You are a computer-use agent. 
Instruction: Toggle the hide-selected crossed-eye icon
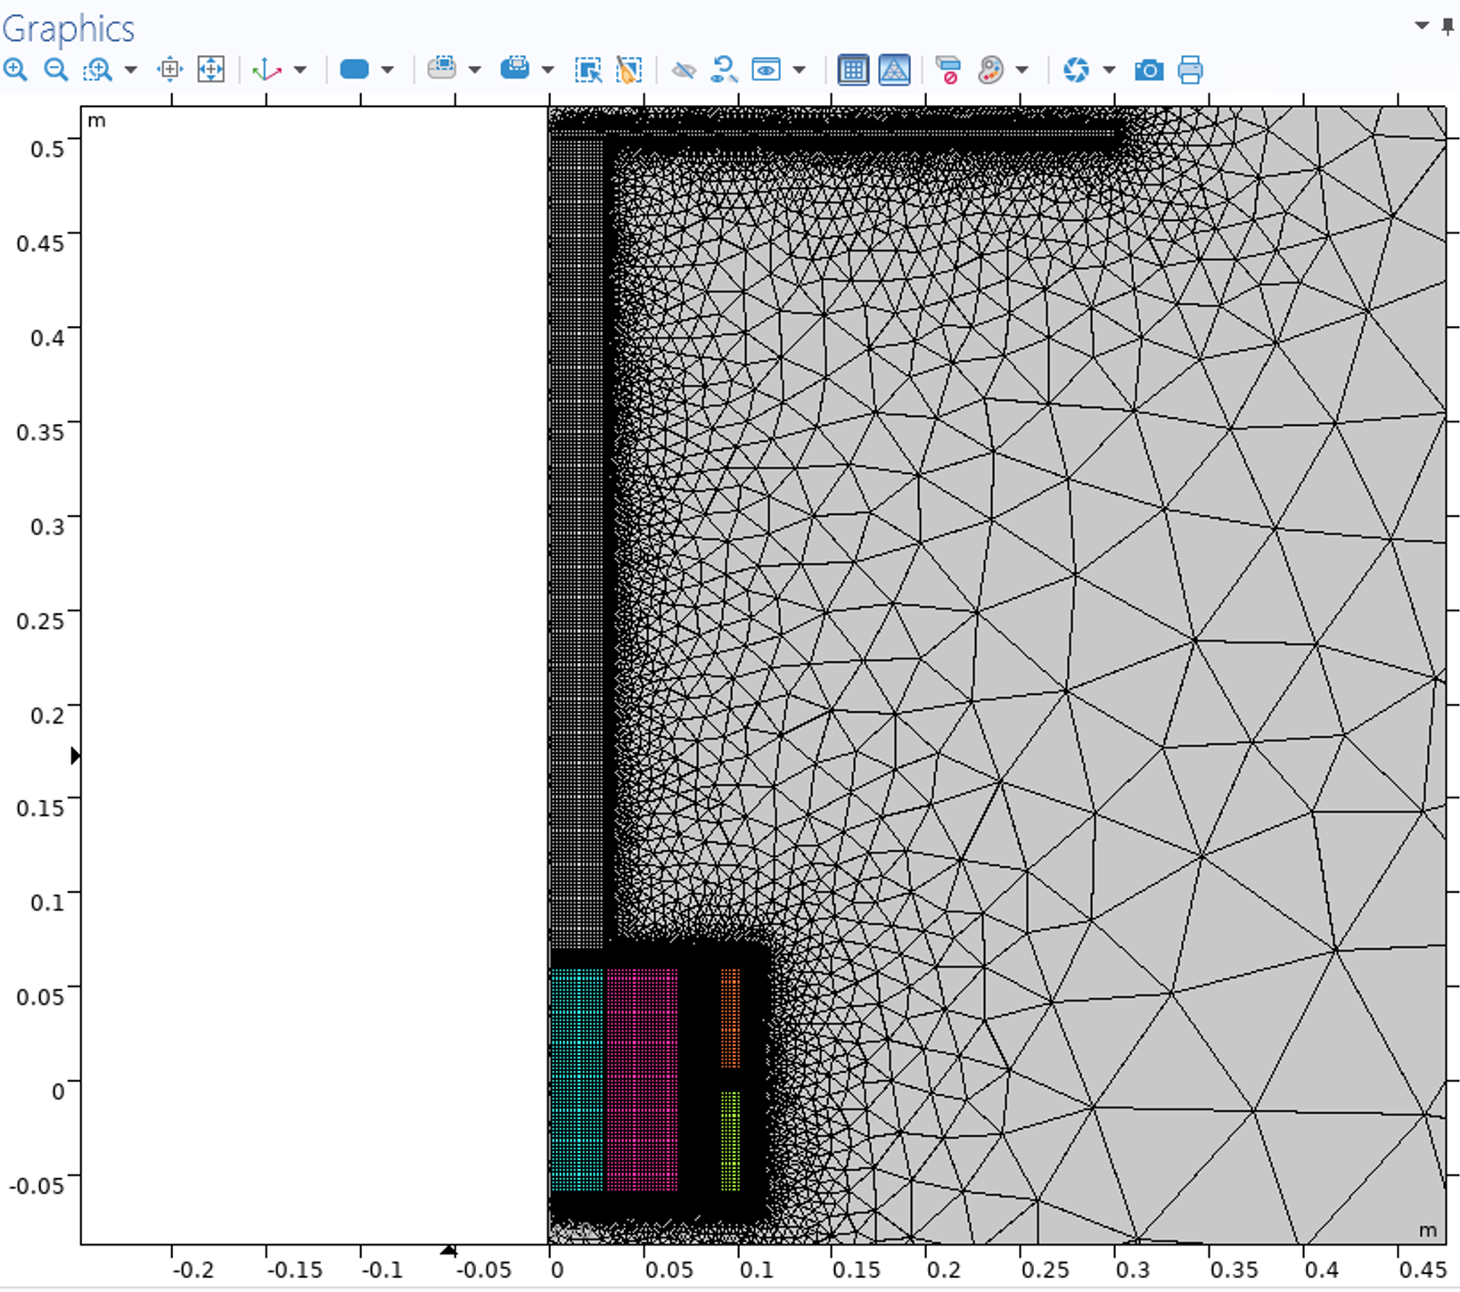point(684,70)
